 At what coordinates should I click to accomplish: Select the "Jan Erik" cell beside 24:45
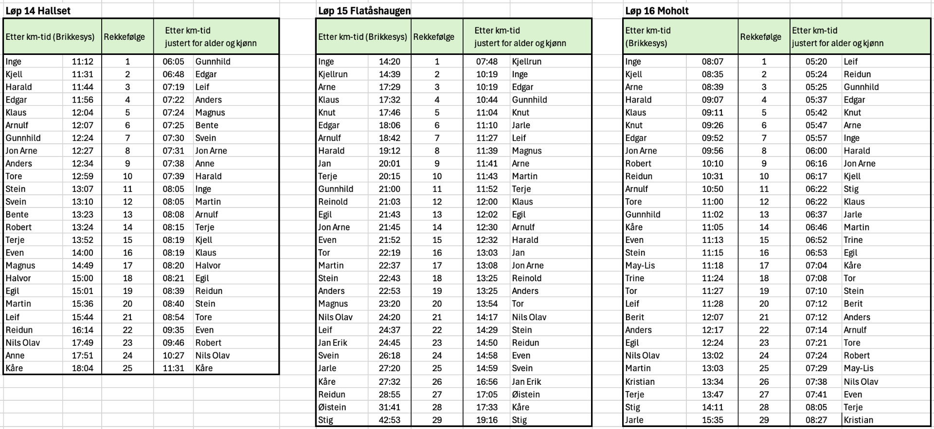point(333,343)
